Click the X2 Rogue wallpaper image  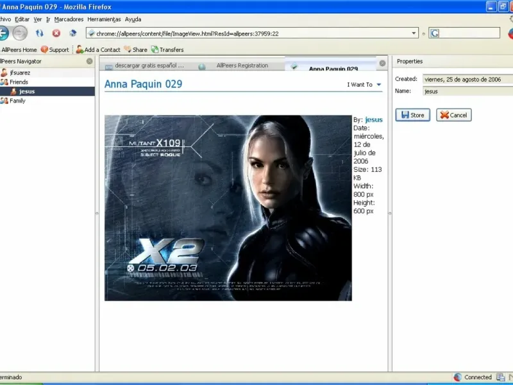click(228, 208)
